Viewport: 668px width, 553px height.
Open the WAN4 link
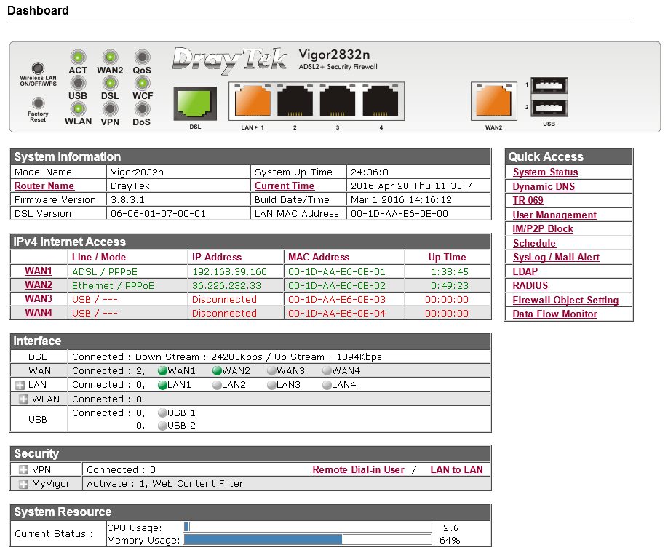39,313
